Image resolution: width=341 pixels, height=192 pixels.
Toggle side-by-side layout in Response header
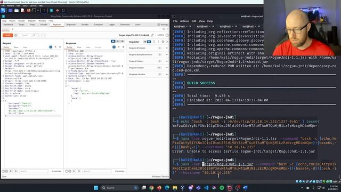pos(113,41)
